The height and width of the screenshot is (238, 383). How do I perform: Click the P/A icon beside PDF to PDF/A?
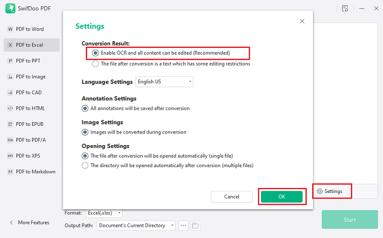10,140
